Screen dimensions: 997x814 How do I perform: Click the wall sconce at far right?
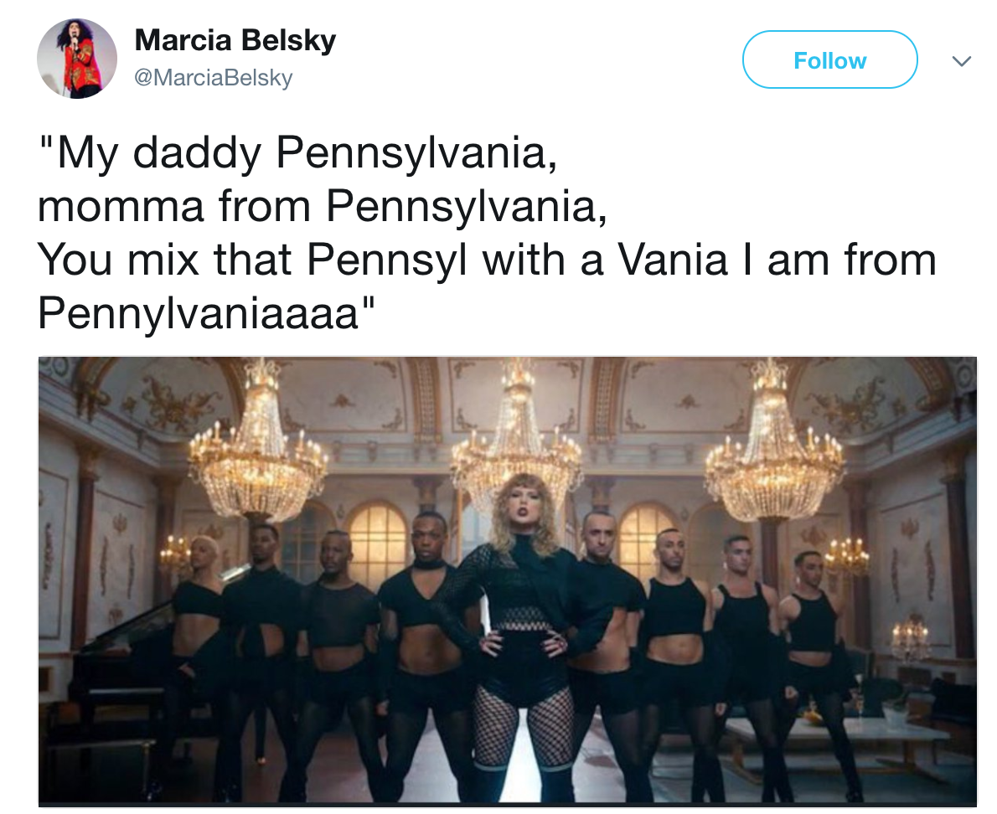point(909,638)
